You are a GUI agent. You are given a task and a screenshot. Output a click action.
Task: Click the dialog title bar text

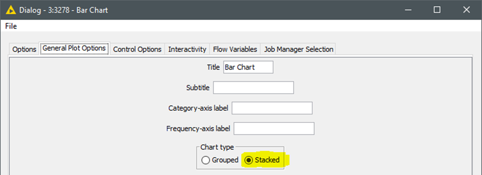coord(64,10)
